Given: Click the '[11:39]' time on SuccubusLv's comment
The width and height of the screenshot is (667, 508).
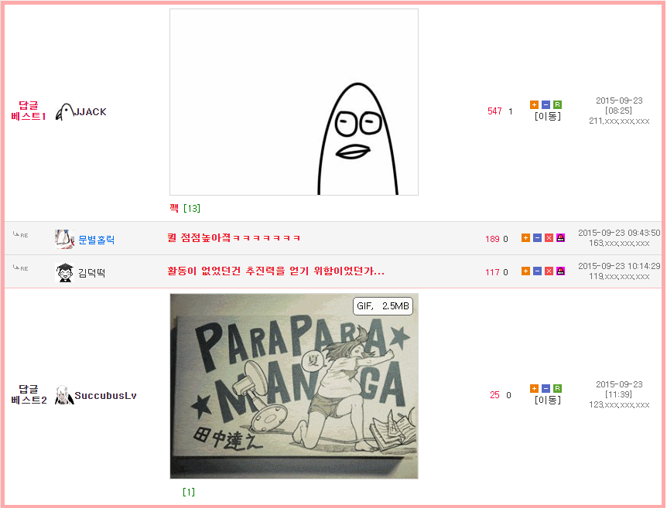Looking at the screenshot, I should coord(618,394).
